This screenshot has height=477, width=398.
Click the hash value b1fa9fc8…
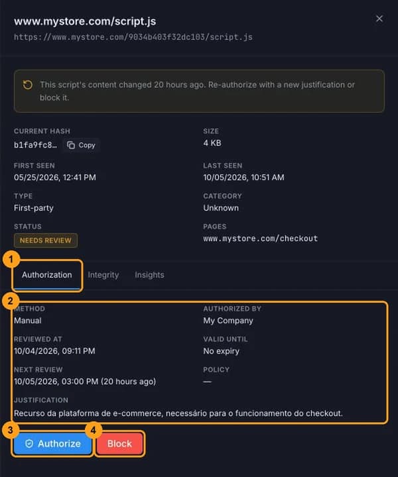pos(35,145)
